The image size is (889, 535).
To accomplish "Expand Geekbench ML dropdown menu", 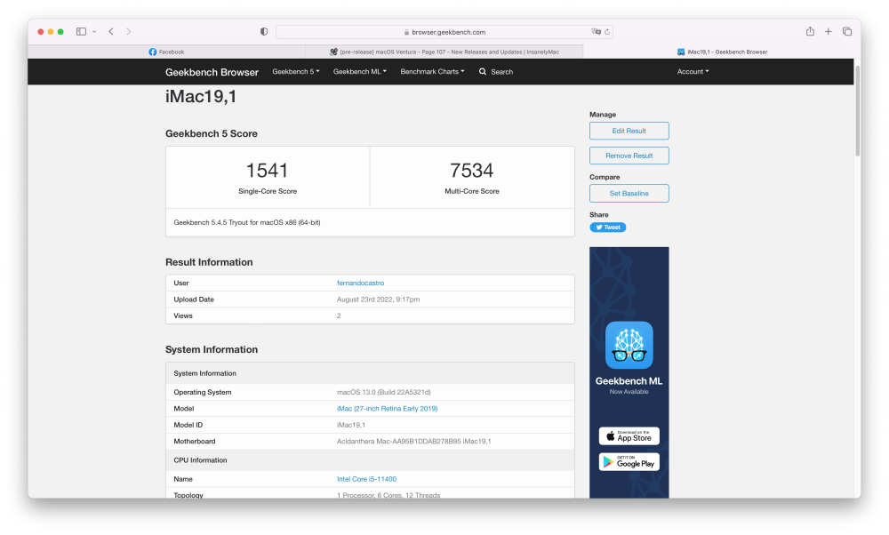I will (x=360, y=71).
